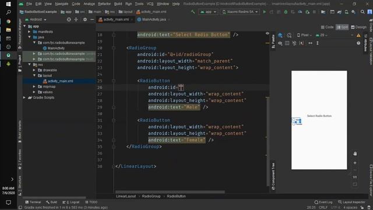This screenshot has width=373, height=210.
Task: Open the Event Log panel
Action: 323,202
